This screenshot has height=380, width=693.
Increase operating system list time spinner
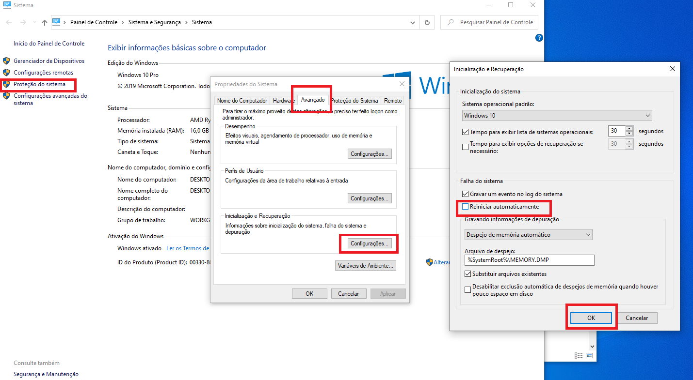[629, 129]
